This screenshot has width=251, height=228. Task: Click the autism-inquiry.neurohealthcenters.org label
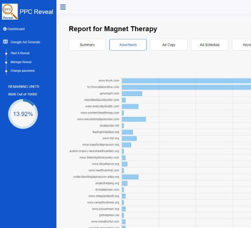pyautogui.click(x=94, y=151)
